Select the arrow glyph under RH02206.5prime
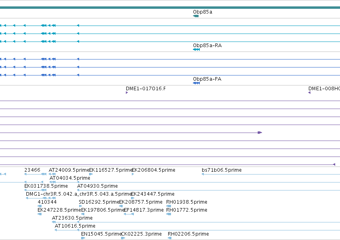 [x=170, y=238]
